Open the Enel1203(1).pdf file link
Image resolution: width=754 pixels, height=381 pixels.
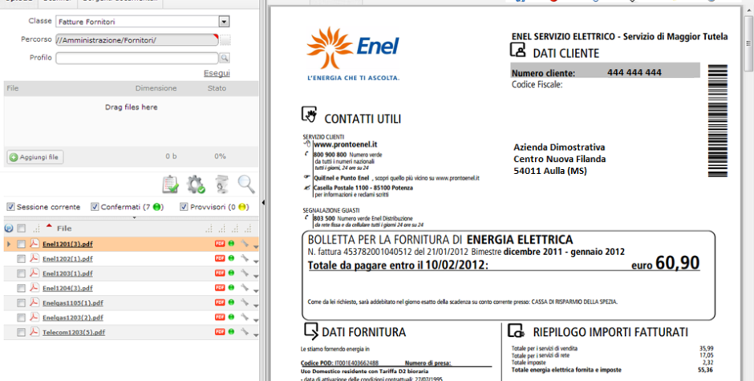pos(68,274)
